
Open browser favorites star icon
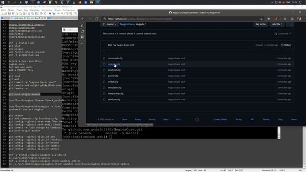point(285,19)
